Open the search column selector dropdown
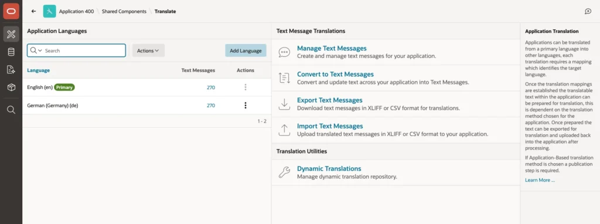The height and width of the screenshot is (224, 600). tap(36, 50)
